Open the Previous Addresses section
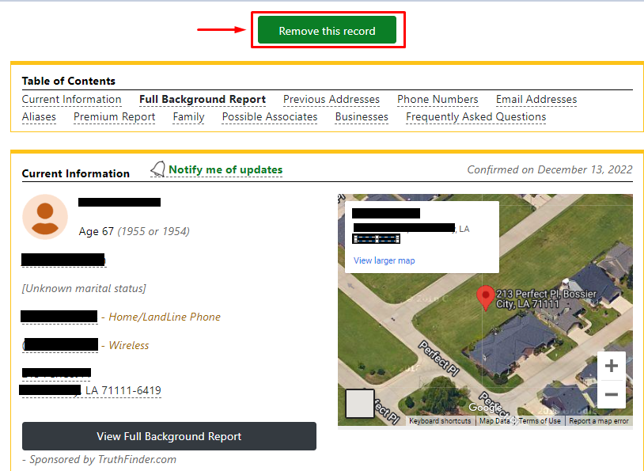The height and width of the screenshot is (471, 644). (331, 99)
